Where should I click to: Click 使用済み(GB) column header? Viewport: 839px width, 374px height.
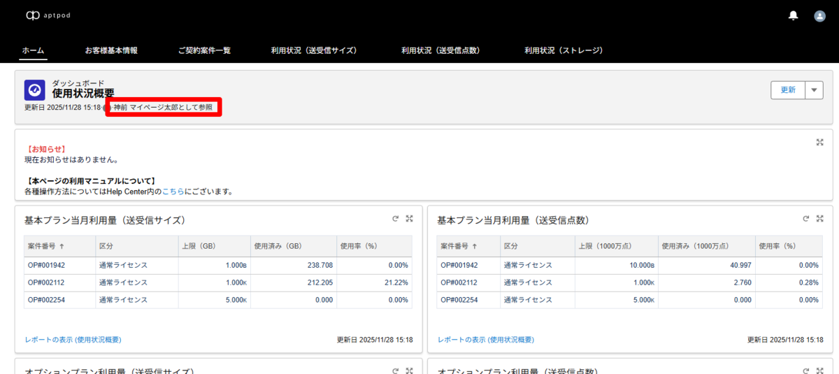292,246
